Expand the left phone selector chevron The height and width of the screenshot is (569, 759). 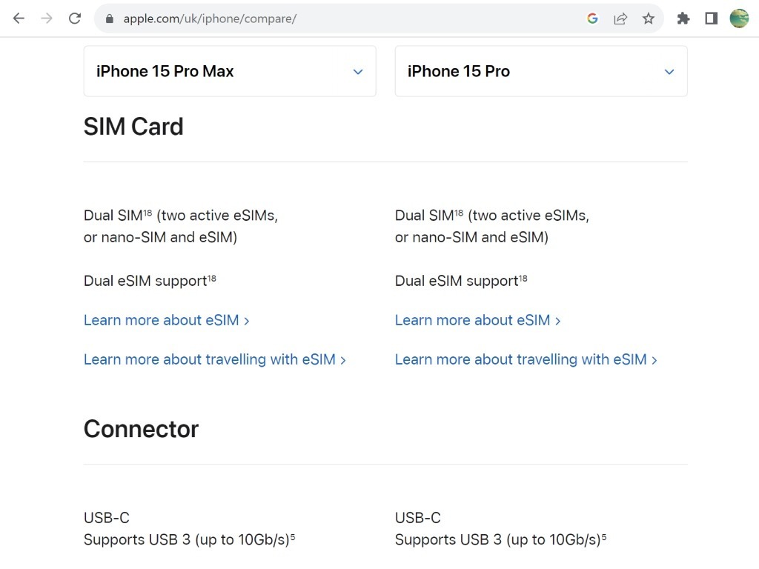357,72
